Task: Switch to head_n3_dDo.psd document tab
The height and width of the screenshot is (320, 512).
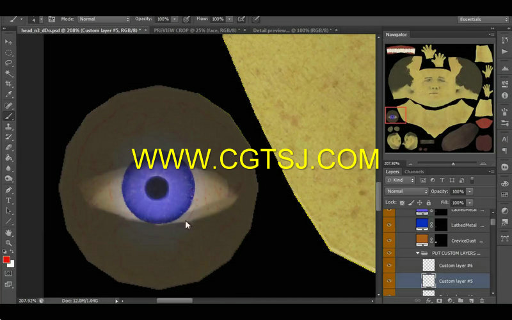Action: tap(81, 30)
